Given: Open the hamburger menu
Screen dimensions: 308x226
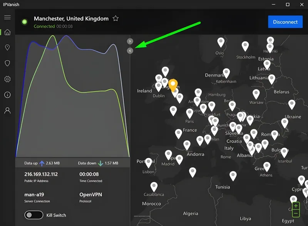Looking at the screenshot, I should [7, 17].
